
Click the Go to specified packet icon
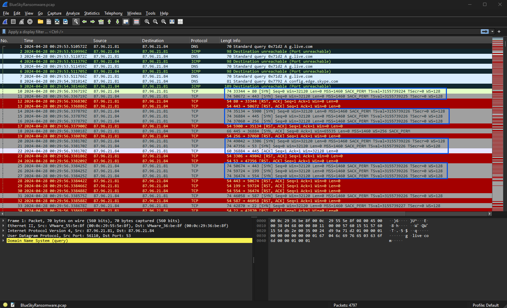(101, 22)
